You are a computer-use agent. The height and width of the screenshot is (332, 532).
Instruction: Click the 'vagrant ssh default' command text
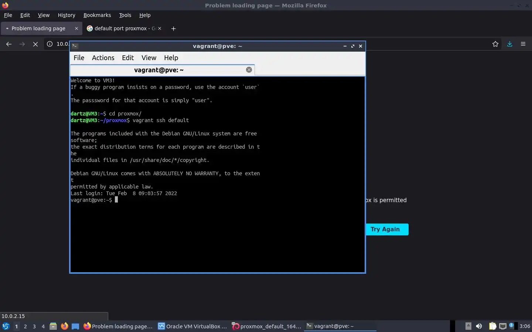tap(161, 120)
